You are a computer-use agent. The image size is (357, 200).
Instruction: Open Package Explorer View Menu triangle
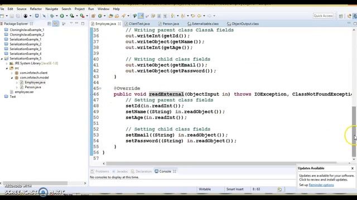(x=71, y=23)
